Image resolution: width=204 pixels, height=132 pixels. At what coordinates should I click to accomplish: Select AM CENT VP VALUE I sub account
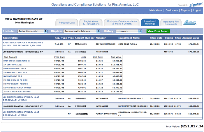(x=13, y=65)
